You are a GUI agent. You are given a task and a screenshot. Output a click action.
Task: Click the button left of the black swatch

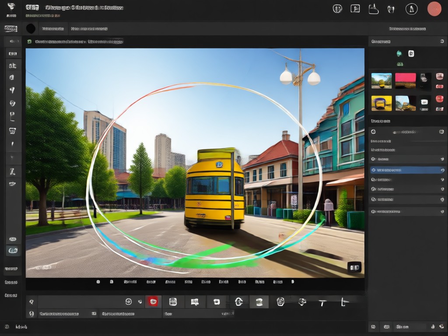10,28
